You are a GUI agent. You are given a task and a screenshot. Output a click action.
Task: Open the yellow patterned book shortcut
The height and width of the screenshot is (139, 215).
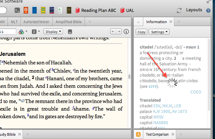pos(43,10)
